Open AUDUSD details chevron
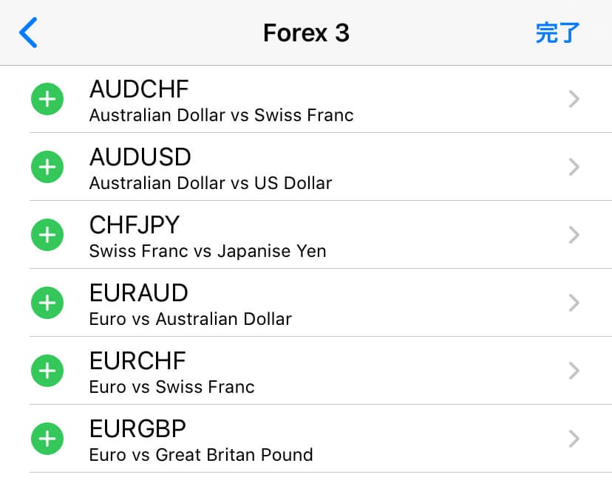Viewport: 612px width, 480px height. (x=574, y=167)
